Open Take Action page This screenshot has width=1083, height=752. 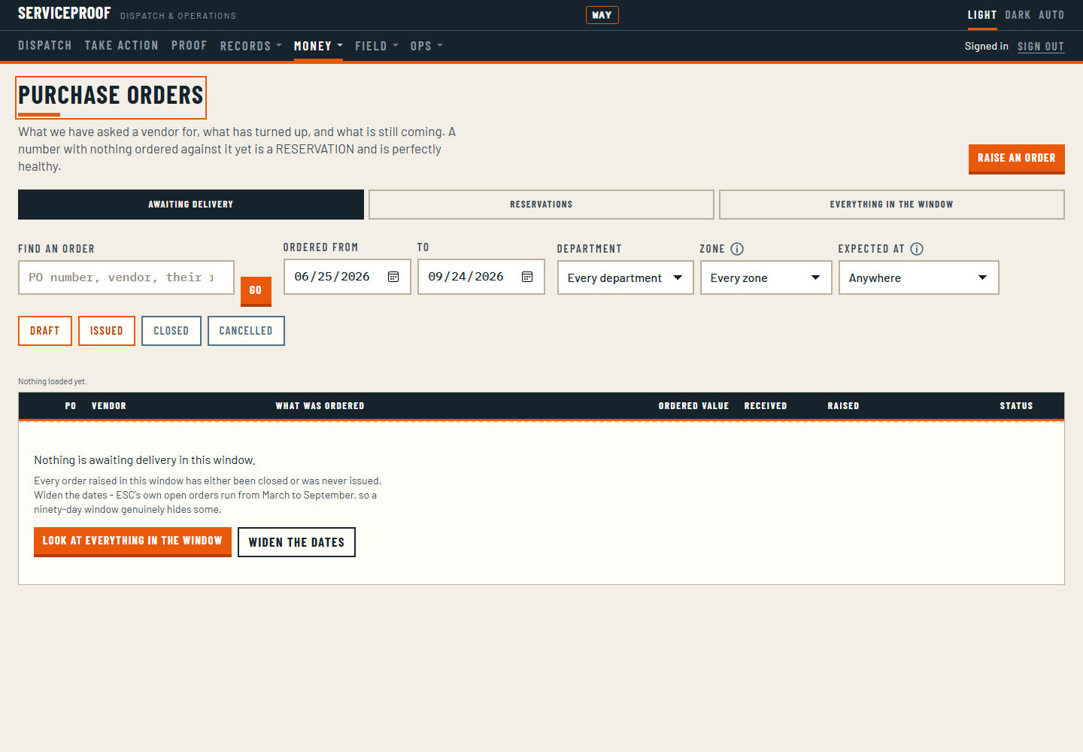coord(122,46)
